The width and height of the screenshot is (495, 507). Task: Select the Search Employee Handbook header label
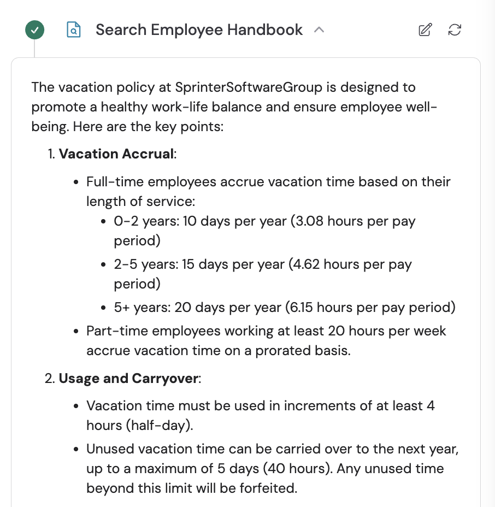click(199, 30)
